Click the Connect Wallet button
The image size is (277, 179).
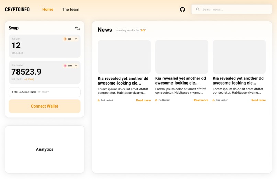pyautogui.click(x=45, y=106)
